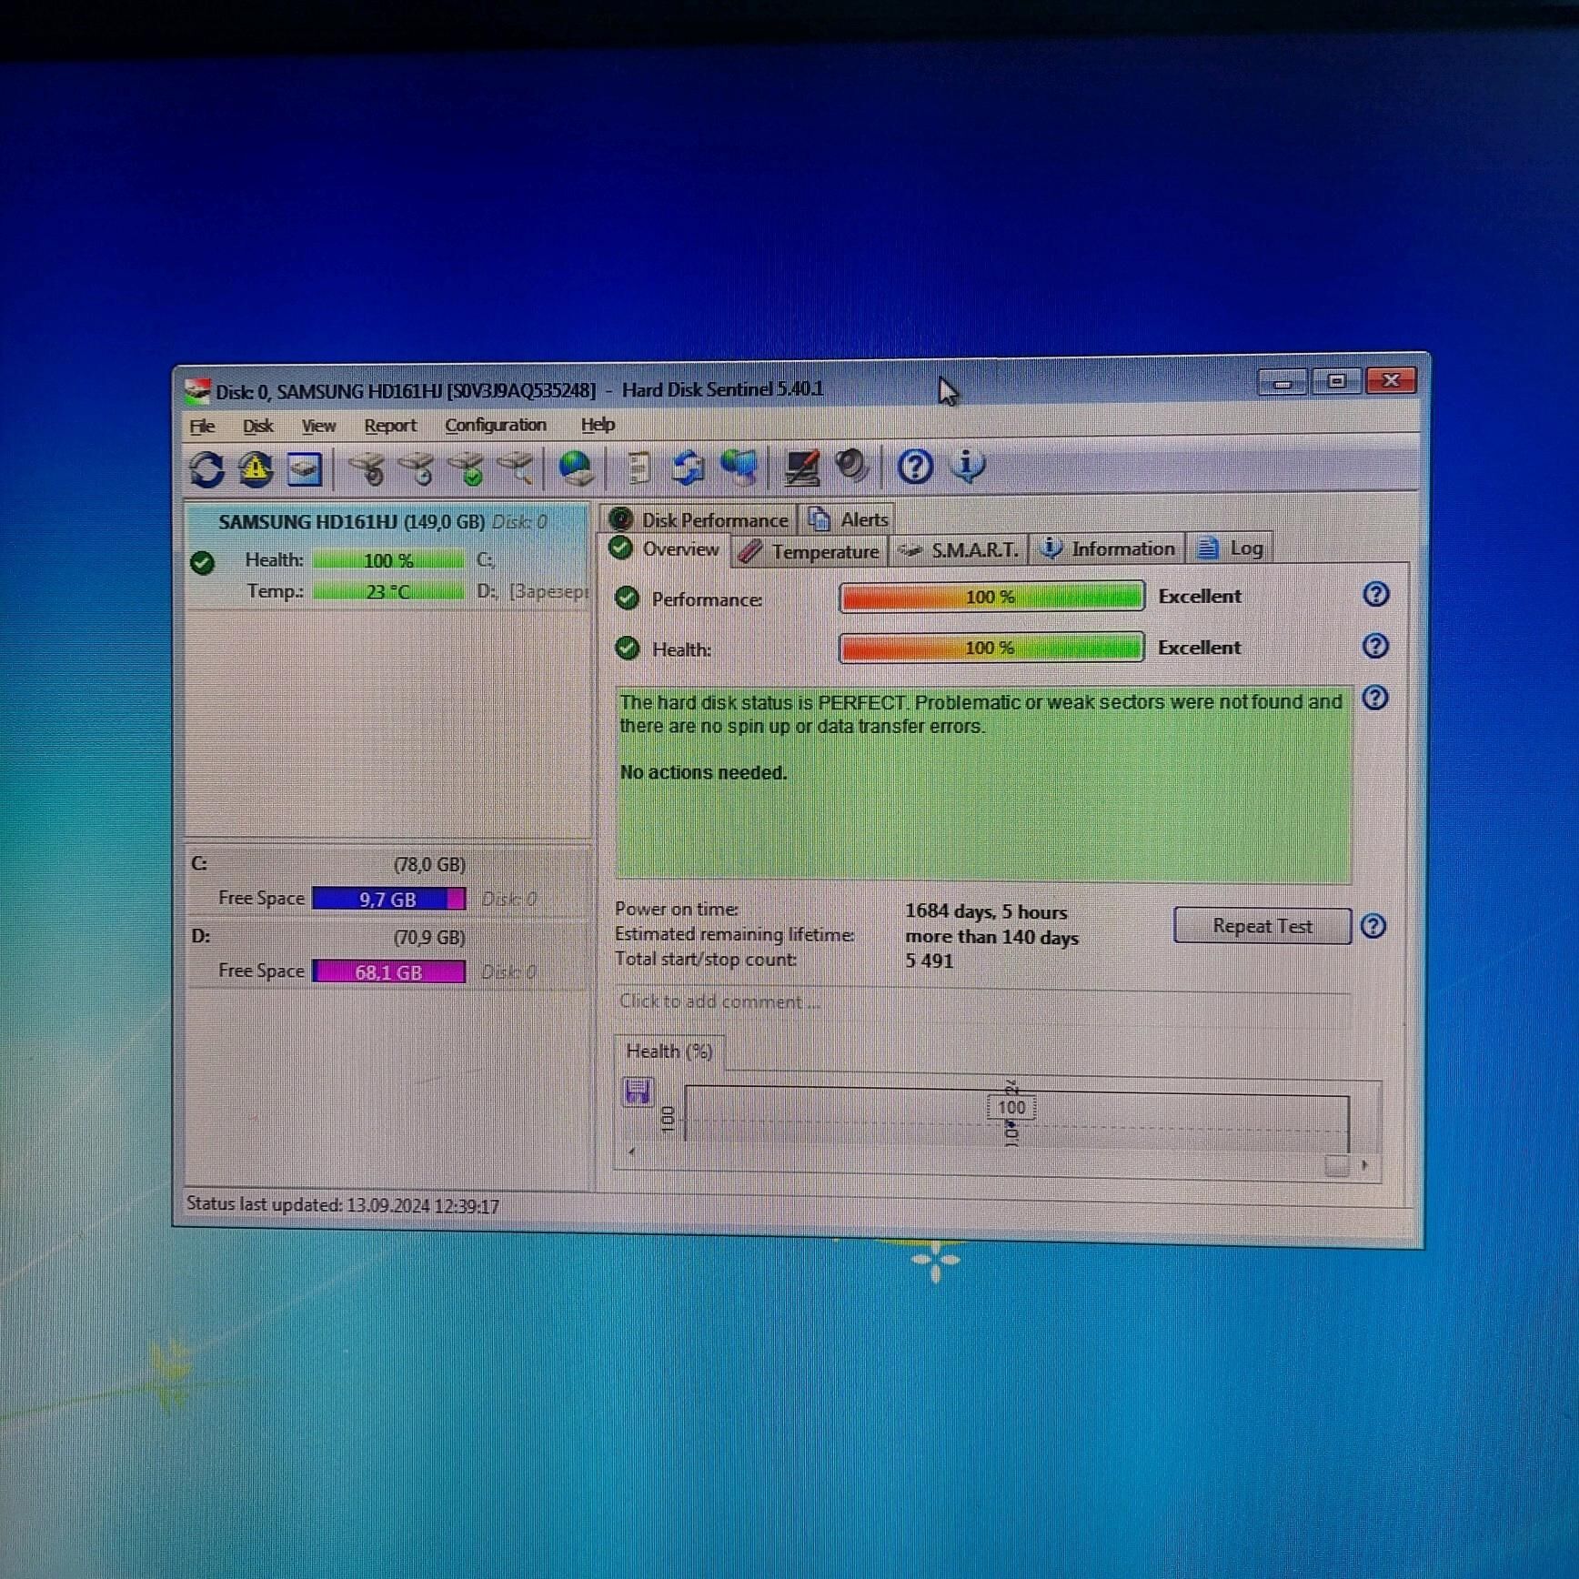Image resolution: width=1579 pixels, height=1579 pixels.
Task: Switch to the Disk Performance tab
Action: (x=699, y=519)
